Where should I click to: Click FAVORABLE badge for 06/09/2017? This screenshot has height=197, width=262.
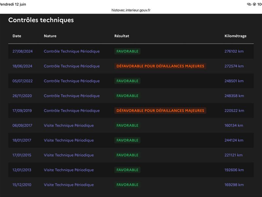(x=127, y=125)
